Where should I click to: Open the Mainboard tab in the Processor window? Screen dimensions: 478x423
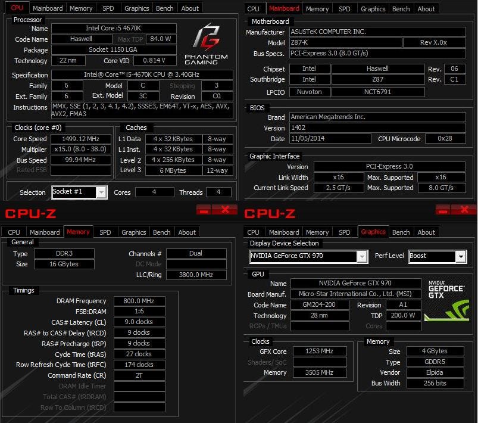coord(48,8)
